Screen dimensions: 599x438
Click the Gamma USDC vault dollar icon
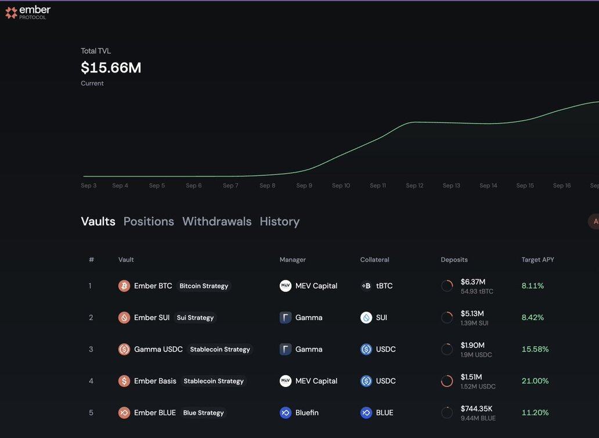click(124, 349)
